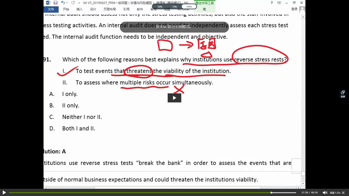Open the 页面布局 ribbon tab
Screen dimensions: 349x196
coord(110,9)
